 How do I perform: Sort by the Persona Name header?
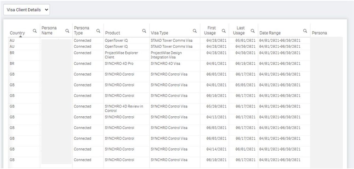(x=49, y=30)
